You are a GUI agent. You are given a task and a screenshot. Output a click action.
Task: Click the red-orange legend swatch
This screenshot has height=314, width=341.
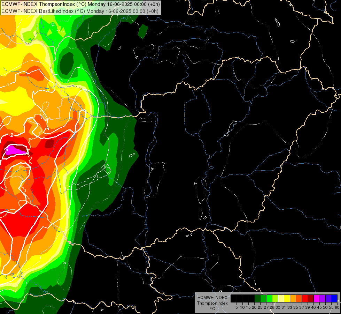[299, 298]
